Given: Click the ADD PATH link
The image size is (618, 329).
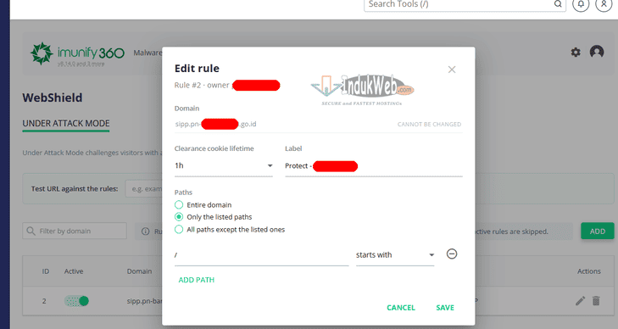Looking at the screenshot, I should pyautogui.click(x=197, y=280).
